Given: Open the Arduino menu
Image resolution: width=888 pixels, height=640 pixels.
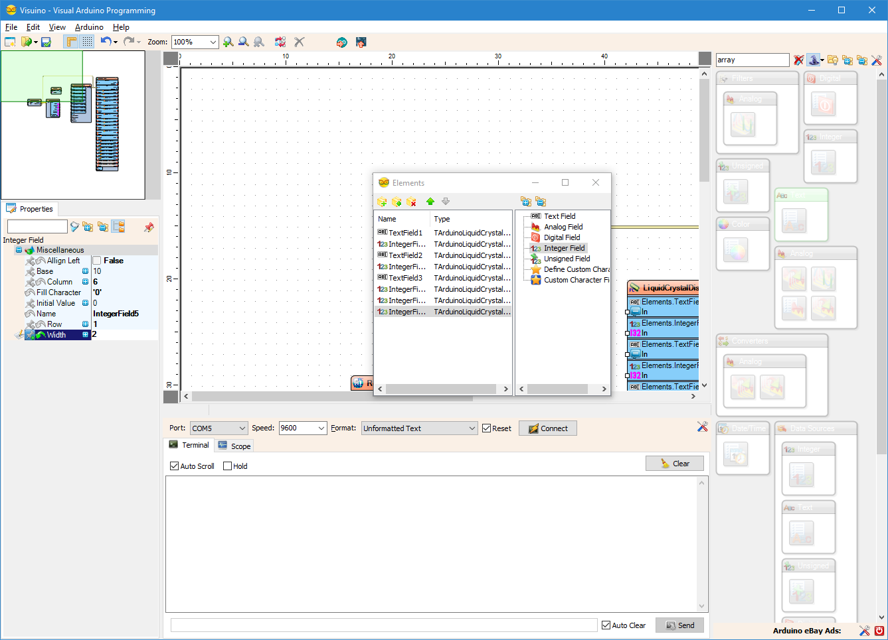Looking at the screenshot, I should (x=89, y=27).
